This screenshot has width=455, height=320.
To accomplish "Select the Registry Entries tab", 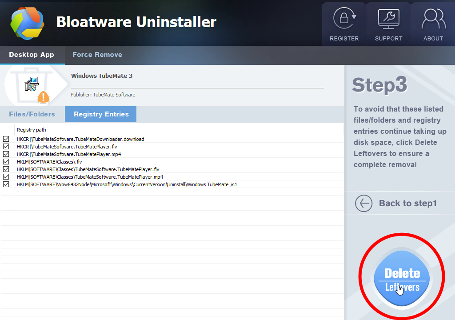I will pyautogui.click(x=101, y=114).
